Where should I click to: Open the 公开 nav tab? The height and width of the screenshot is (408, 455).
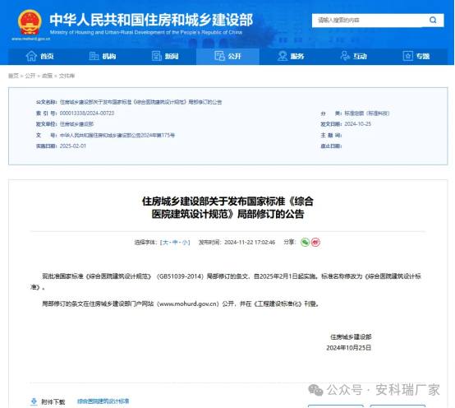tap(227, 56)
